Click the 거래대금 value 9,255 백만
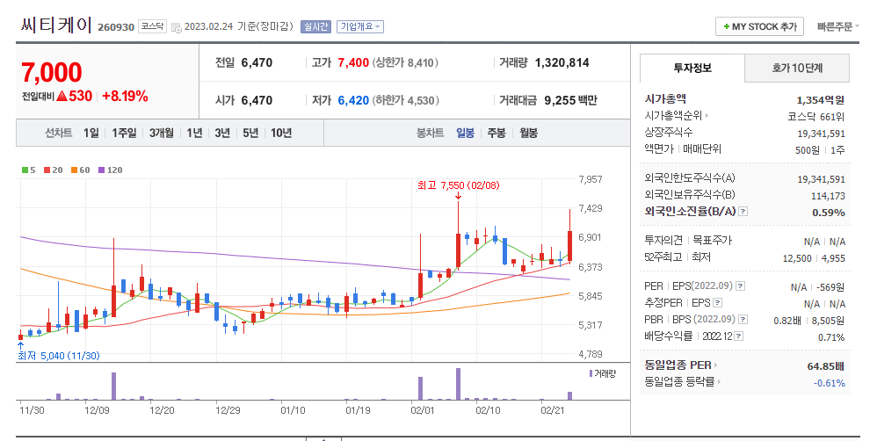Viewport: 877px width, 441px height. click(x=570, y=101)
